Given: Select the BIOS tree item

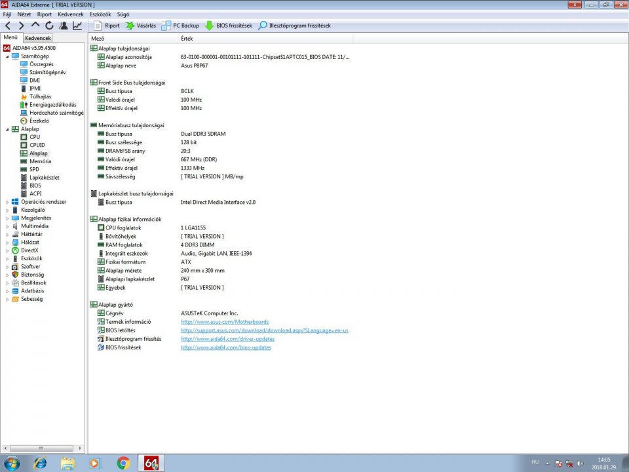Looking at the screenshot, I should [x=31, y=186].
